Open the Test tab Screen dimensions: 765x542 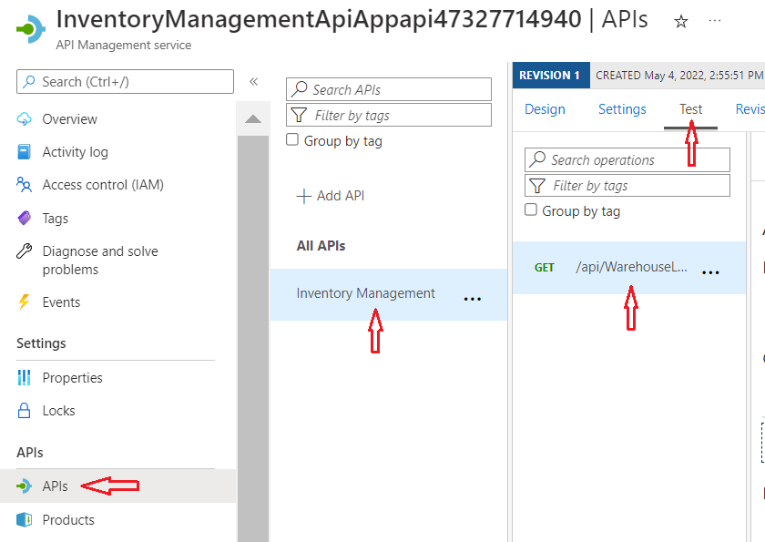690,108
